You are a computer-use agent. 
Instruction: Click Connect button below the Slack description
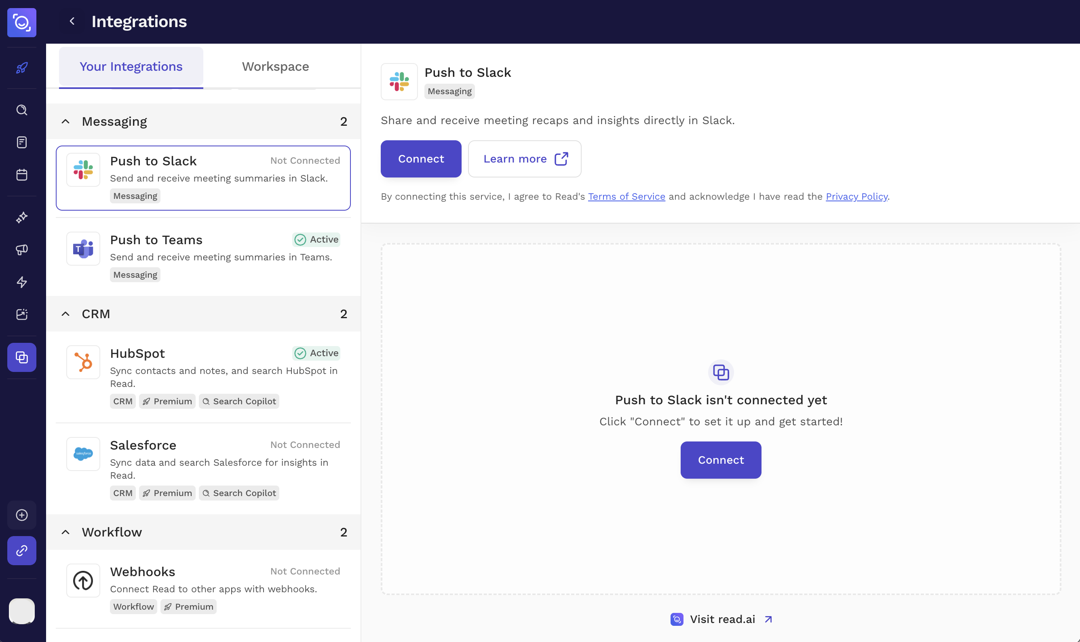421,159
